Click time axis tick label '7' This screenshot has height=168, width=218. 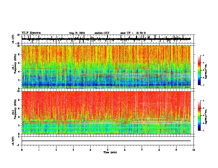point(142,150)
